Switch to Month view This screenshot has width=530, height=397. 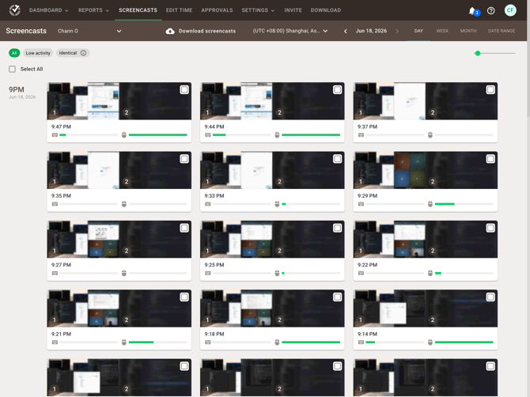point(468,31)
